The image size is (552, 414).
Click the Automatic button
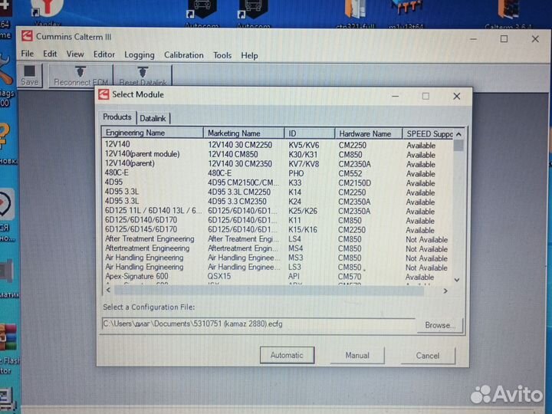tap(287, 355)
